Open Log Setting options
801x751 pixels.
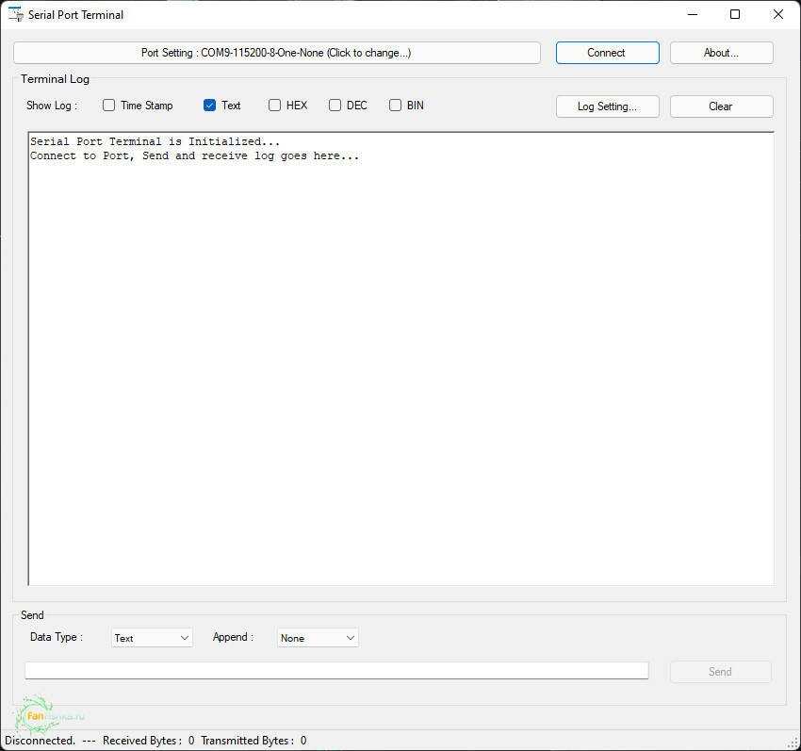tap(607, 106)
